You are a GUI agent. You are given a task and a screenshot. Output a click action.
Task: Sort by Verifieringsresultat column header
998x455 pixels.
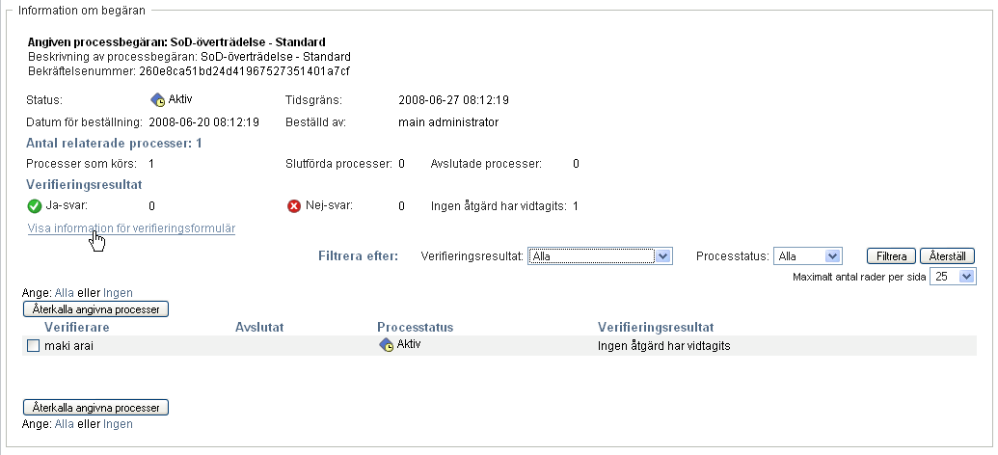point(656,328)
